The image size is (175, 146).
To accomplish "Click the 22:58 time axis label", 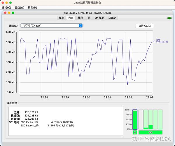I will click(44, 98).
